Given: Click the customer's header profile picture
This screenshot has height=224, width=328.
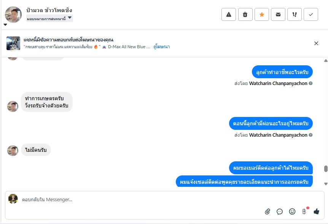Looking at the screenshot, I should point(13,14).
